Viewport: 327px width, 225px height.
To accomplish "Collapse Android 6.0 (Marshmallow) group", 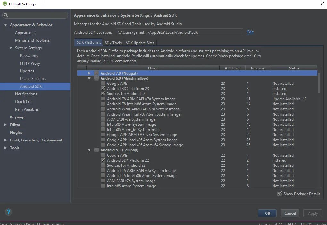I will point(89,78).
